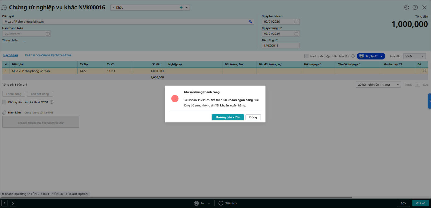Open Kê khai hóa đơn và hạch toán thuế tab
Image resolution: width=431 pixels, height=208 pixels.
[48, 55]
